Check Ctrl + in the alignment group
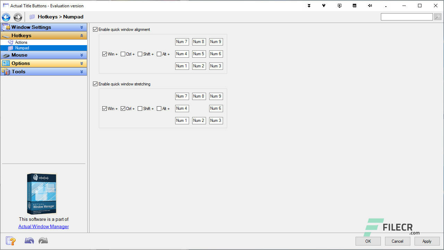 pyautogui.click(x=123, y=54)
